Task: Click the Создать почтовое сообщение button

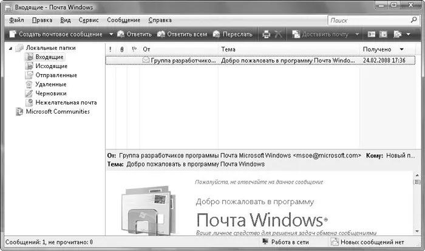Action: (55, 34)
